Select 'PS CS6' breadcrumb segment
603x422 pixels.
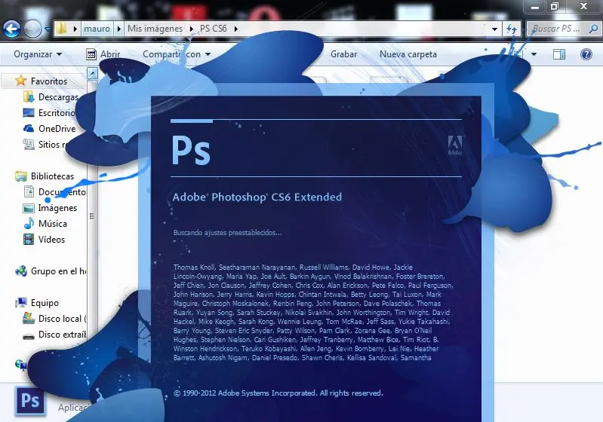[x=214, y=29]
